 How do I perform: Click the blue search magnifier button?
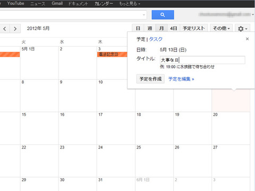(163, 15)
